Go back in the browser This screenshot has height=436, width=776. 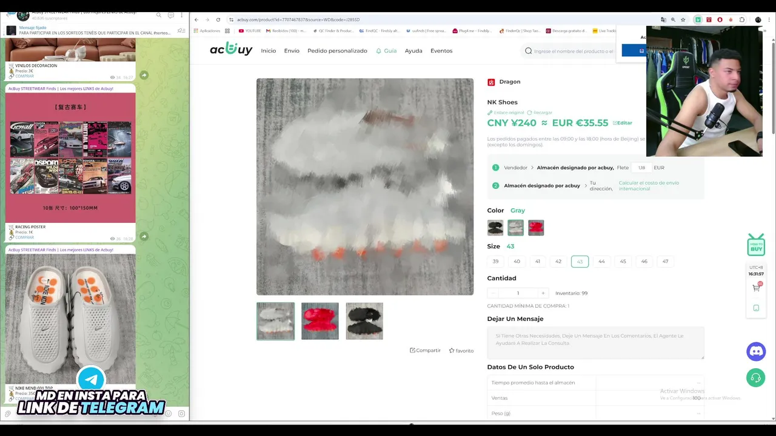tap(196, 19)
